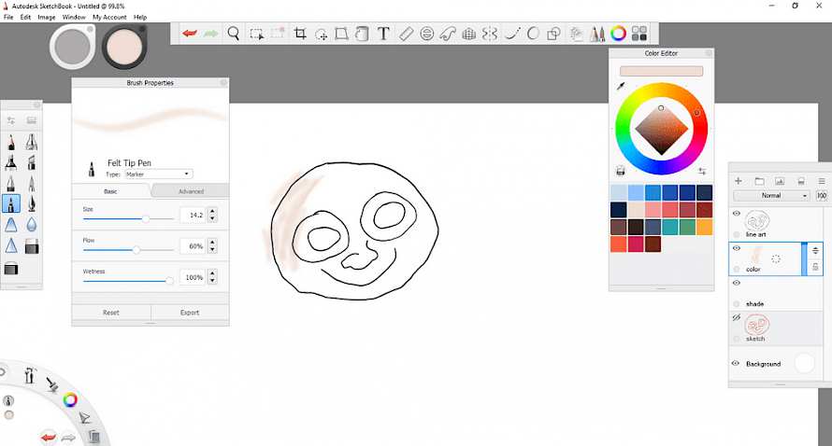
Task: Click the Reset brush button
Action: pos(111,313)
